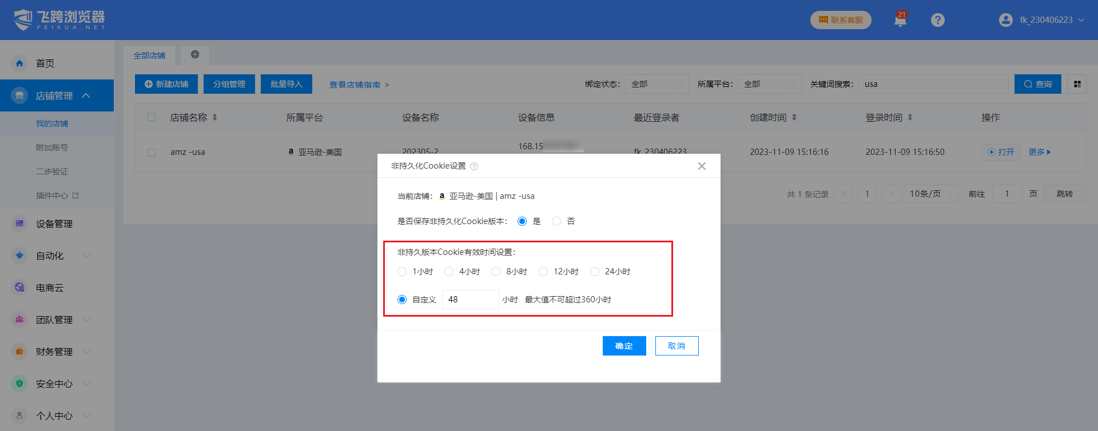Click the 确定 confirm button
Image resolution: width=1098 pixels, height=431 pixels.
(624, 346)
